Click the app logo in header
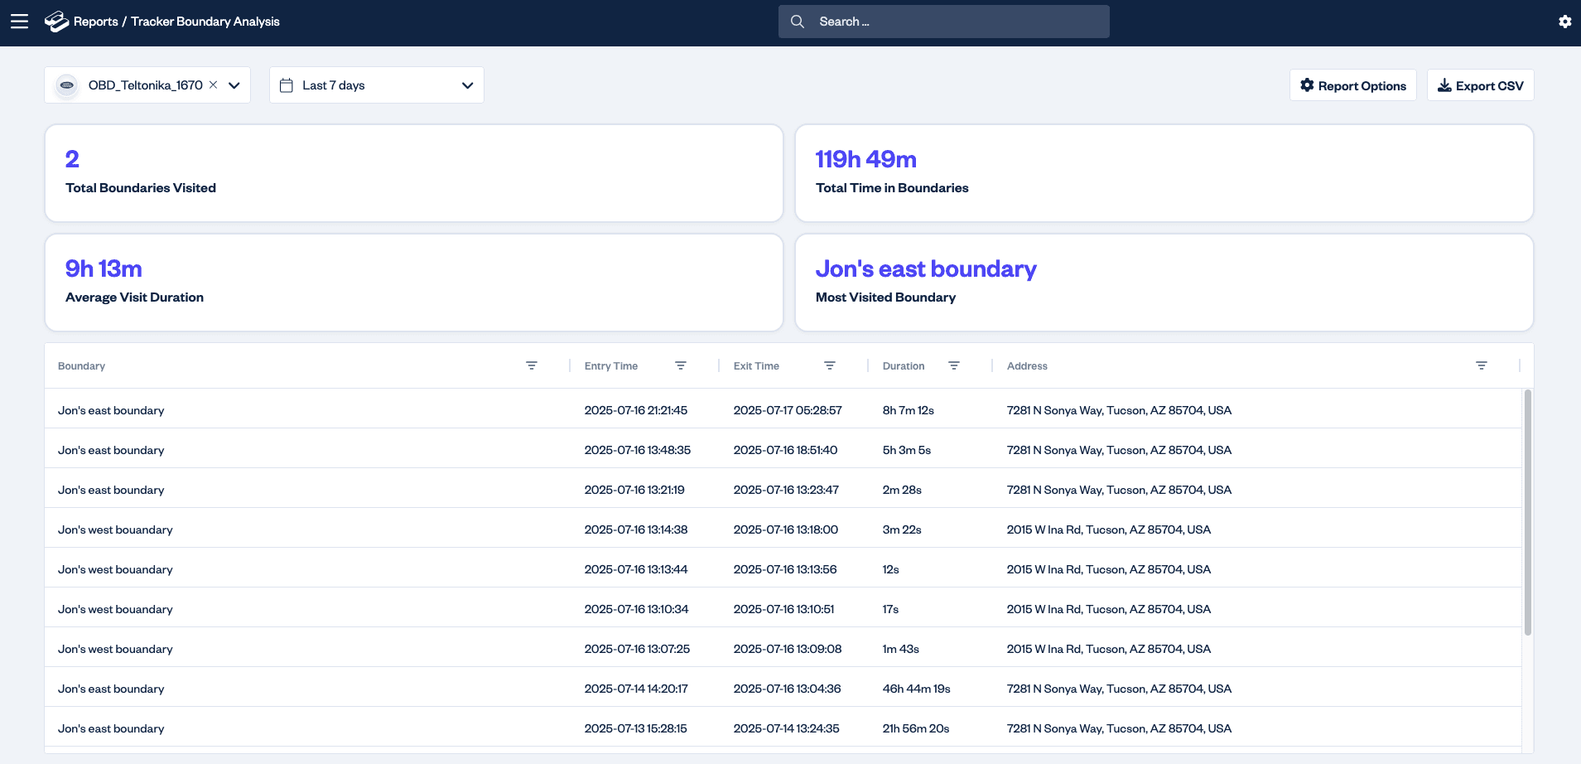1581x764 pixels. 56,22
